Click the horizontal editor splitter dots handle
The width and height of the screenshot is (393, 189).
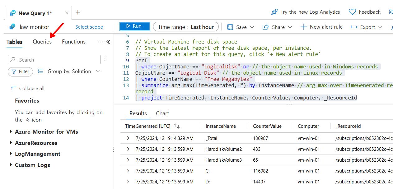[289, 104]
